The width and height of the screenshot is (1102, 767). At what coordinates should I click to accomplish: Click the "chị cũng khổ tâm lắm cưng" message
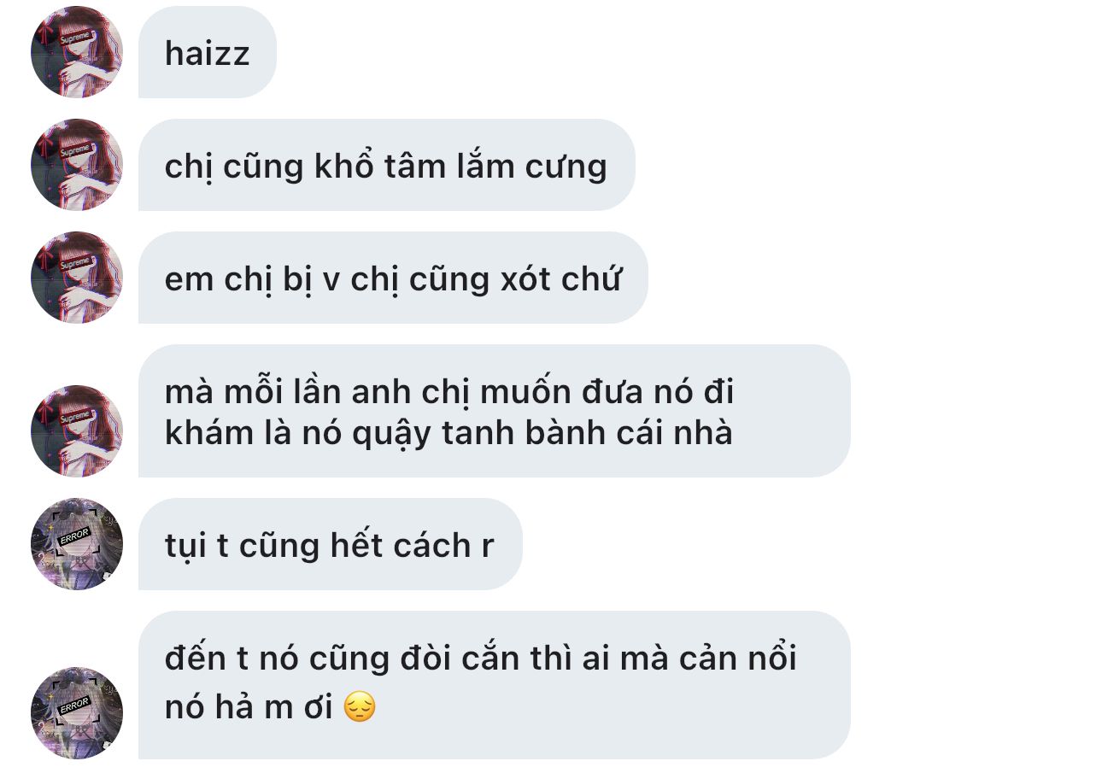coord(387,165)
